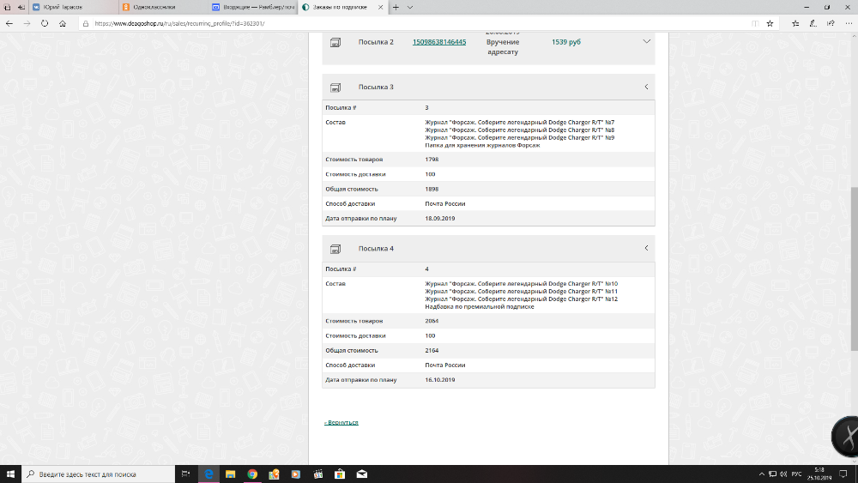
Task: Collapse the Посылка 4 section chevron
Action: (645, 248)
